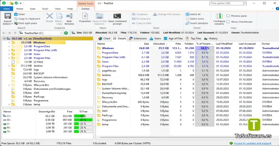The width and height of the screenshot is (279, 146).
Task: Expand the $Recycle.Bin tree node
Action: coord(9,85)
